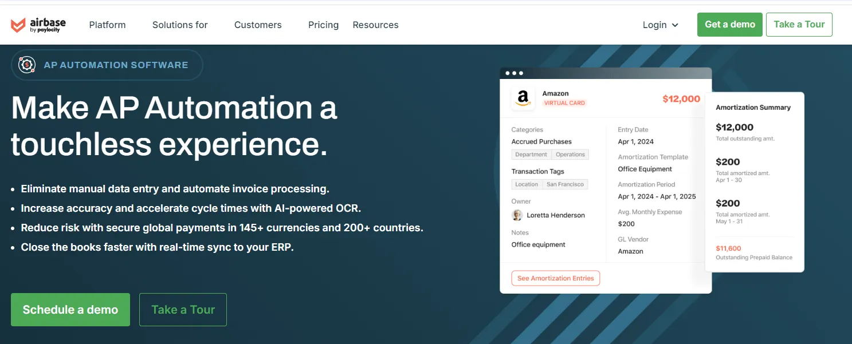
Task: Open the Resources menu
Action: point(375,25)
